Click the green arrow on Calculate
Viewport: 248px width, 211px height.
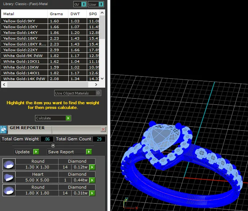[68, 118]
